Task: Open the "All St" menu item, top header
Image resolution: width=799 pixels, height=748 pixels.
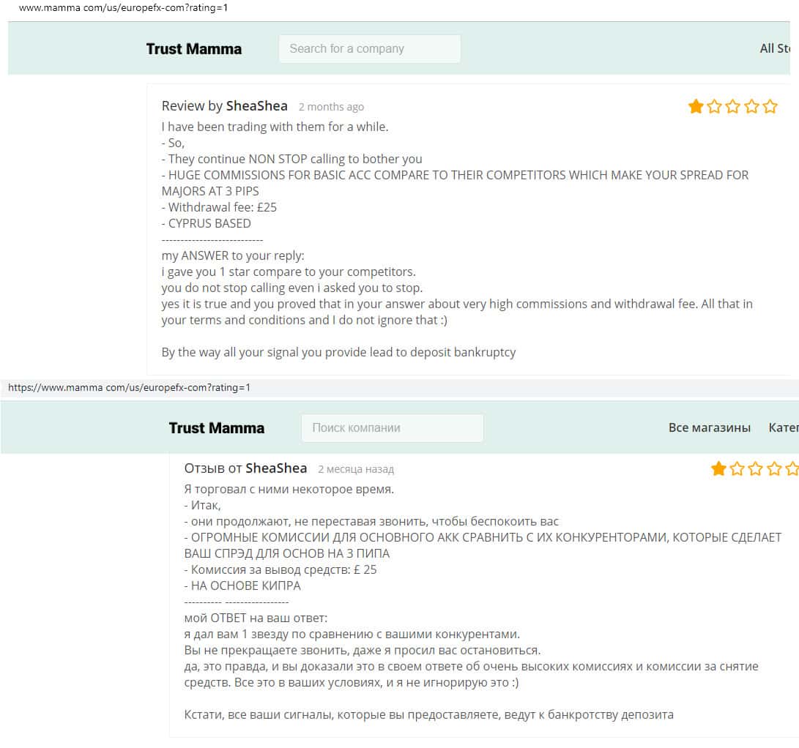Action: point(775,48)
